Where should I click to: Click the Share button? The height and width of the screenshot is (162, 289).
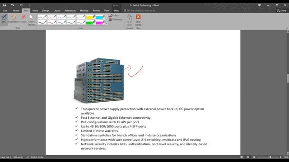point(282,11)
